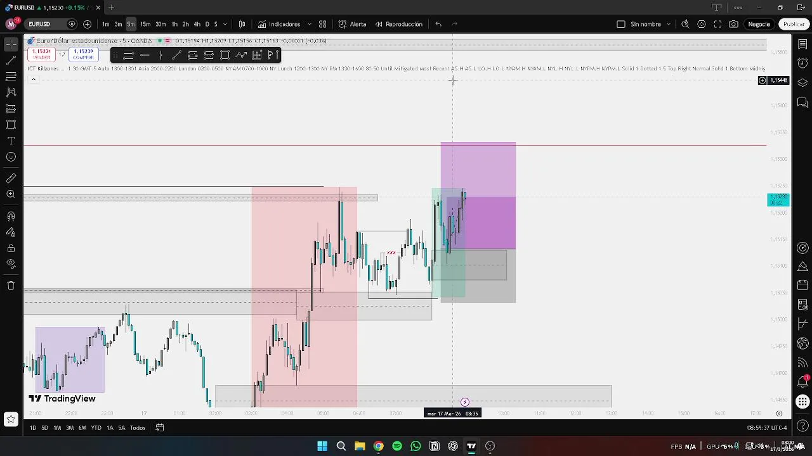This screenshot has height=456, width=812.
Task: Click the Negocie button
Action: coord(759,24)
